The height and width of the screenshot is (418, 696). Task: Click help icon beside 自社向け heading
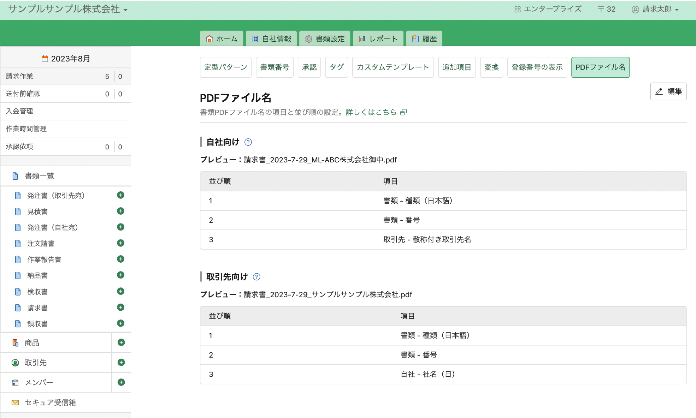click(248, 142)
